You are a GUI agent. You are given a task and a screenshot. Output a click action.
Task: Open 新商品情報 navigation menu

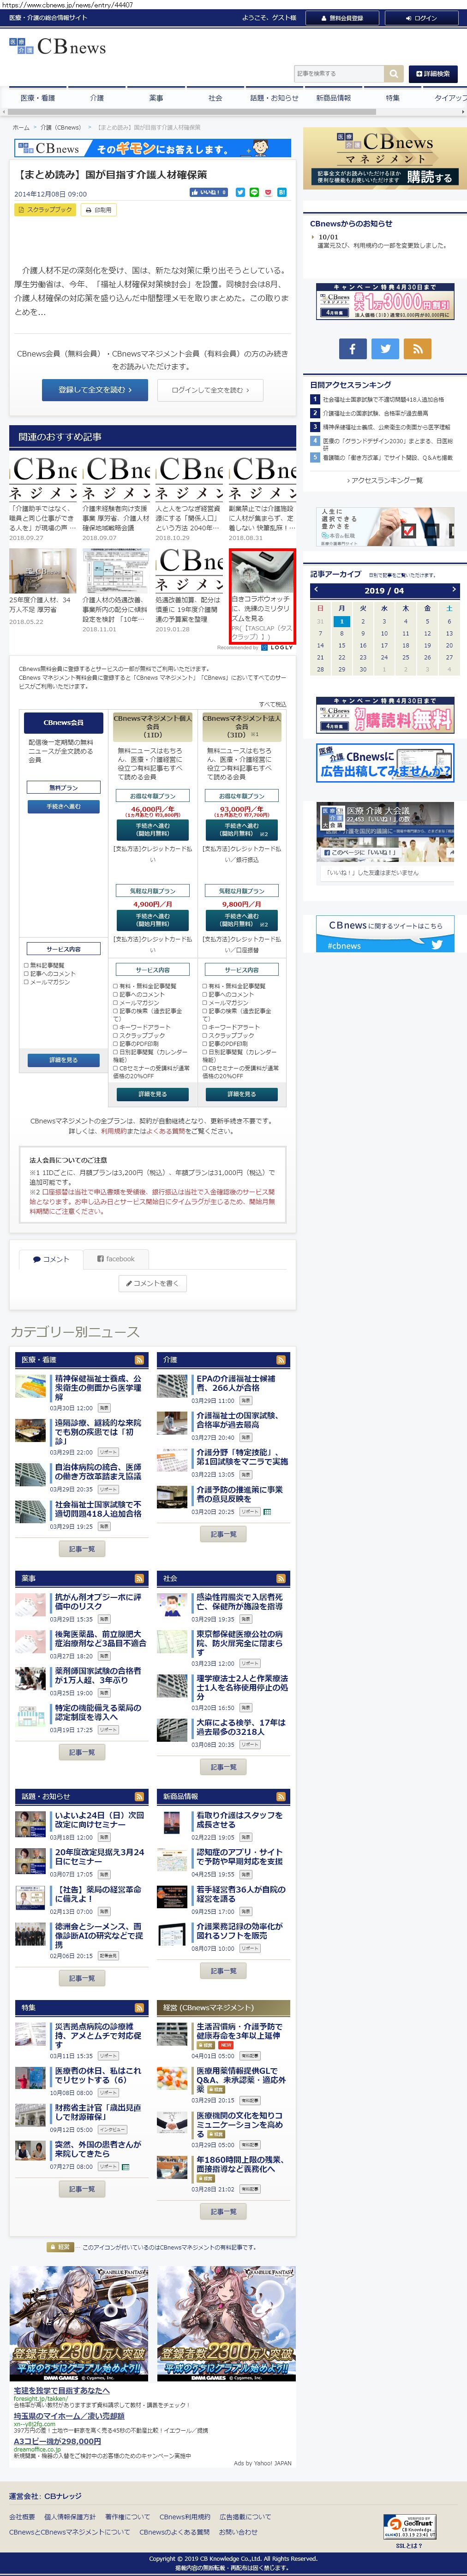point(333,98)
